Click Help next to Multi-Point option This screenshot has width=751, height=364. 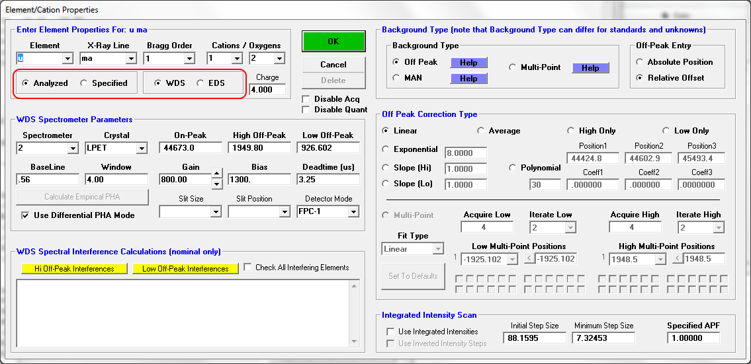coord(590,67)
